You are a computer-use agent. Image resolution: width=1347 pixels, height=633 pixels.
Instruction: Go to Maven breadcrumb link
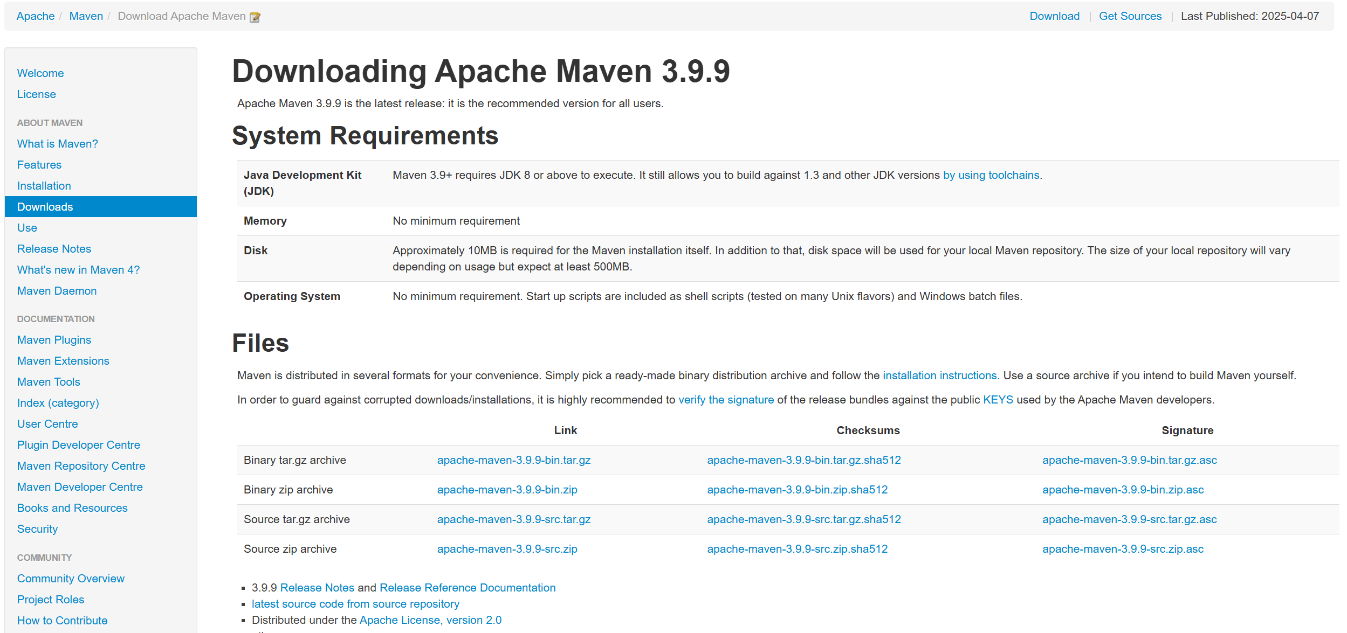point(86,16)
